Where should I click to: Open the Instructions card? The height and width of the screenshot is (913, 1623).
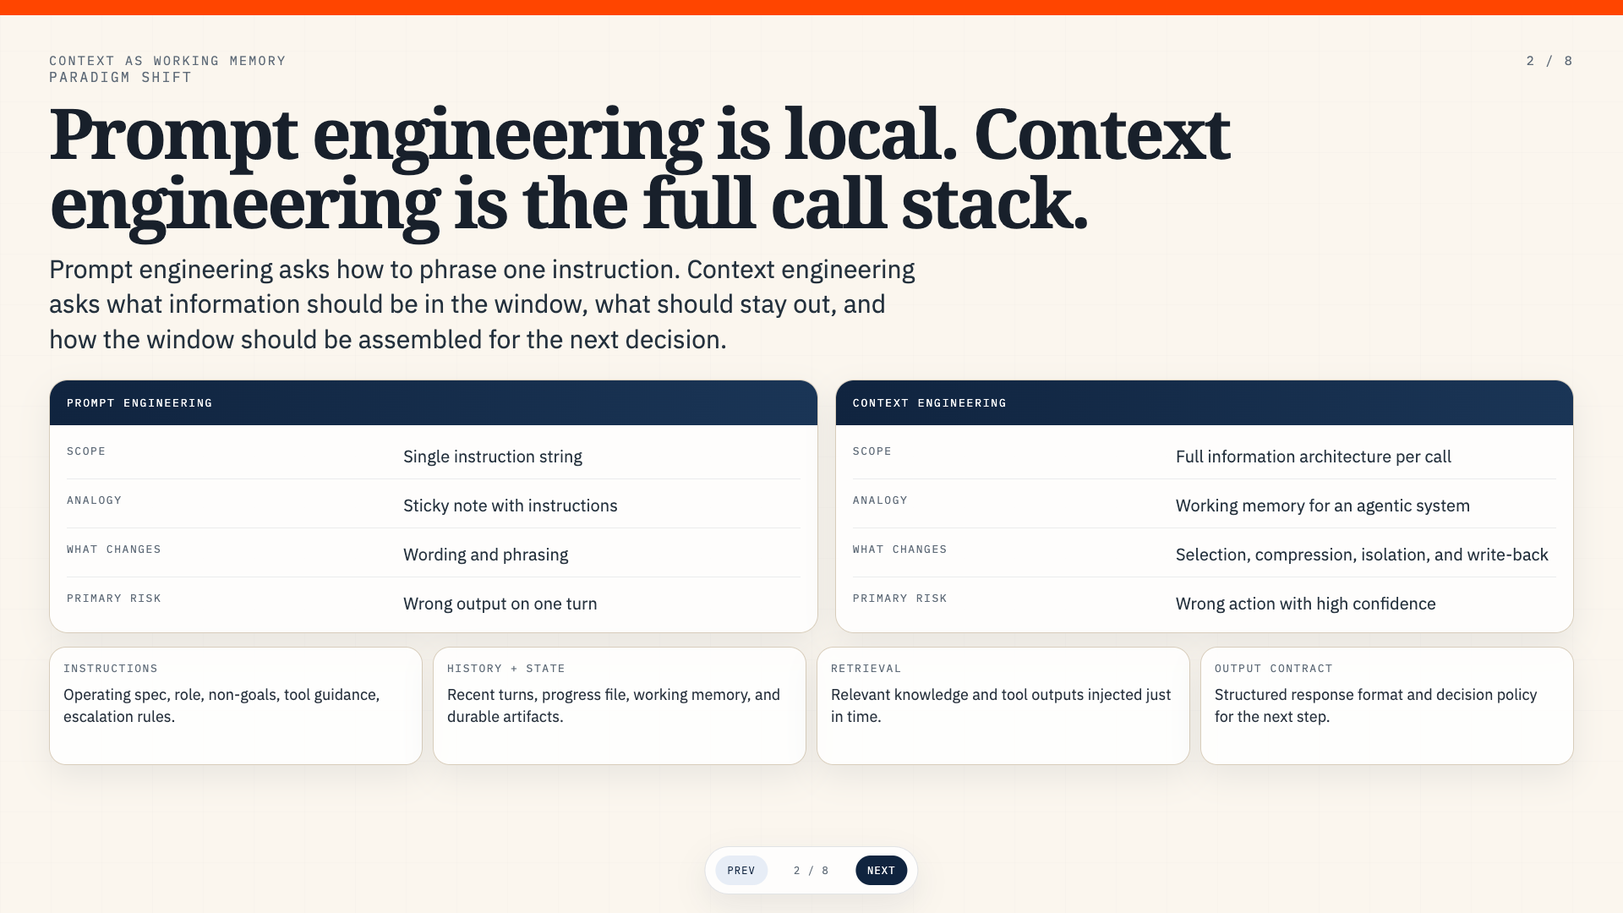(236, 706)
